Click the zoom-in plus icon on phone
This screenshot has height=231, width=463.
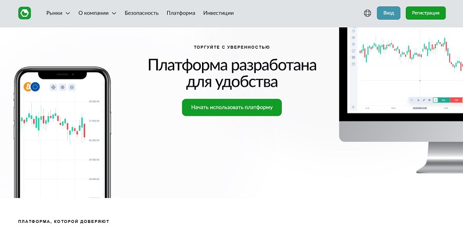coord(63,87)
